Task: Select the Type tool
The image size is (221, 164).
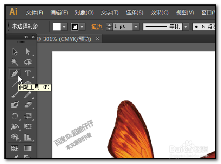Action: click(x=28, y=74)
